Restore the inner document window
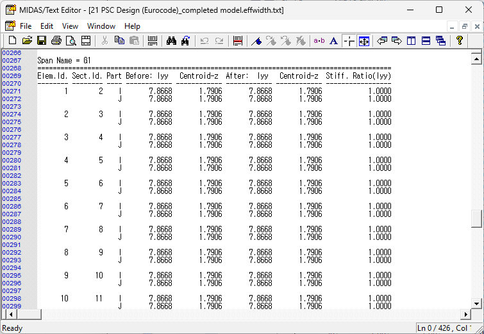The height and width of the screenshot is (334, 484). (x=465, y=27)
